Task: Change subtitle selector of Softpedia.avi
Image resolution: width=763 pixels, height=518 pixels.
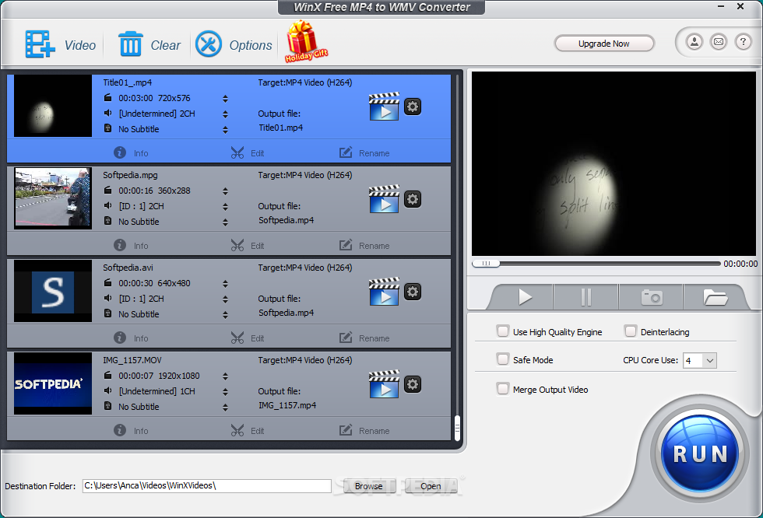Action: pyautogui.click(x=225, y=315)
